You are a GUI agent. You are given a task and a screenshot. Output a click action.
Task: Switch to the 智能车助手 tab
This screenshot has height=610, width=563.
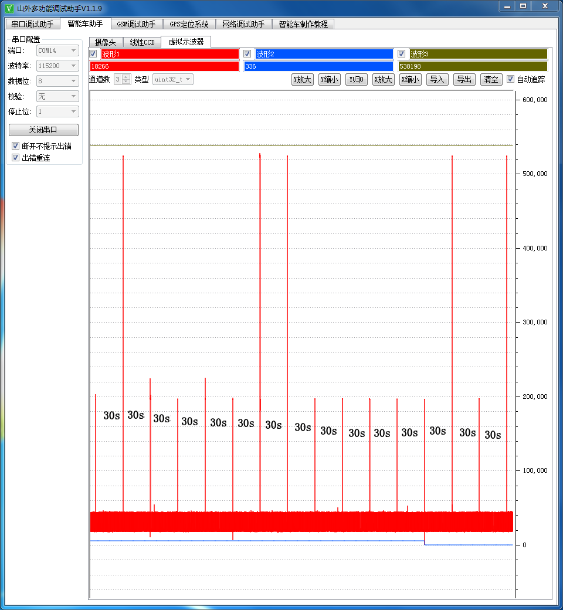pyautogui.click(x=85, y=23)
